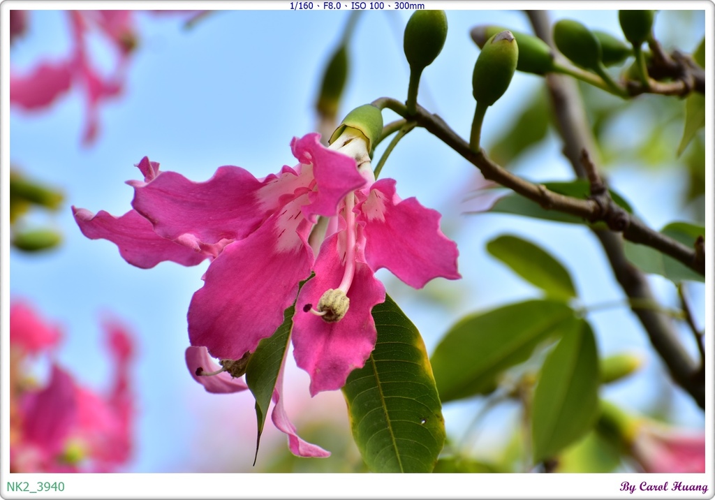Click the 'By Carol Huang' signature text
This screenshot has width=715, height=500.
pyautogui.click(x=663, y=487)
